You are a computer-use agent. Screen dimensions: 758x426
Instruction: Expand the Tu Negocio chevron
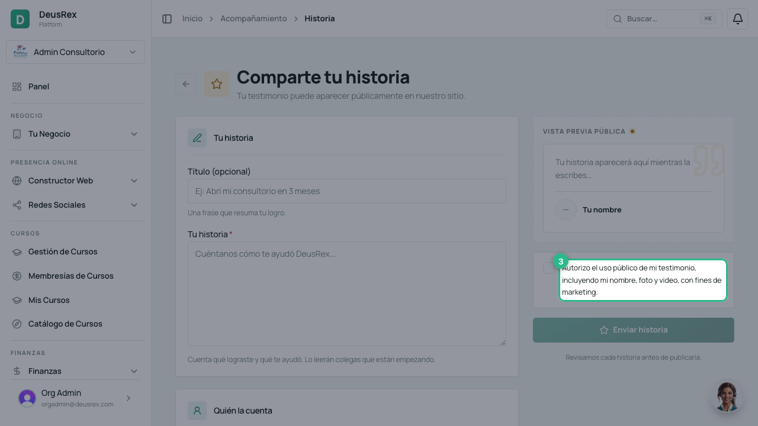pyautogui.click(x=134, y=134)
